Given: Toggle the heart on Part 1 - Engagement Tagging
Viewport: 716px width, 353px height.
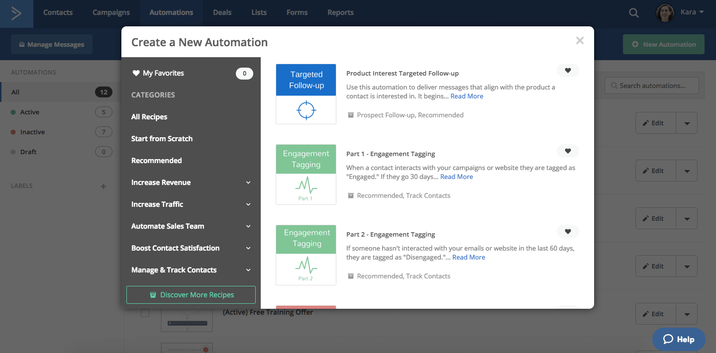Looking at the screenshot, I should [x=567, y=151].
